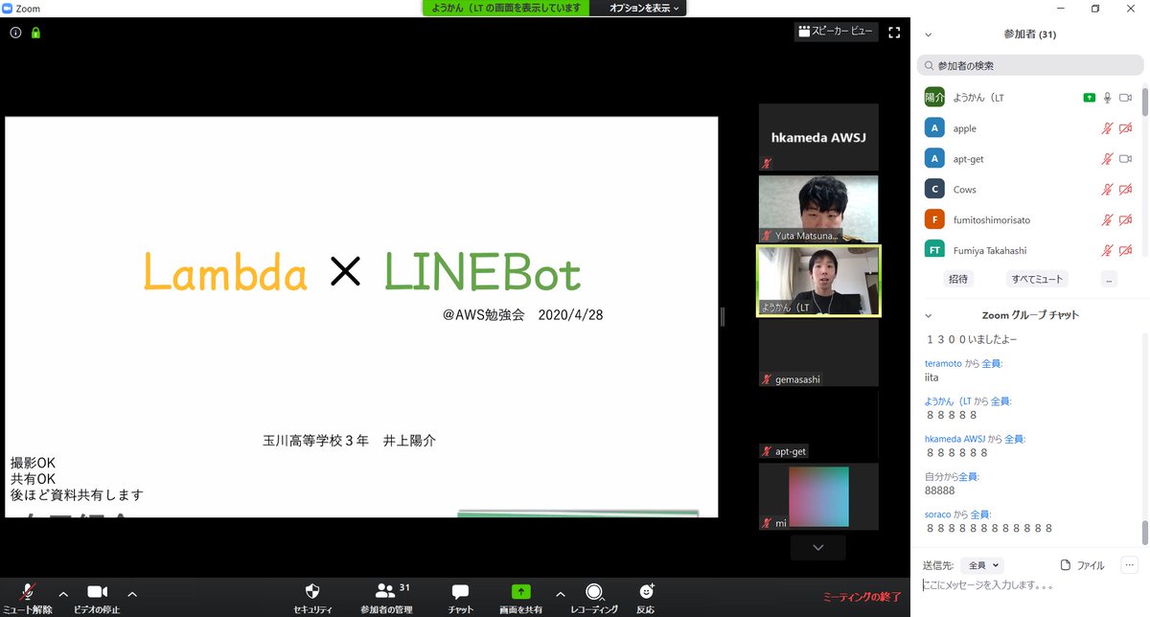Change chat recipient via 全員 dropdown
This screenshot has width=1150, height=617.
980,564
